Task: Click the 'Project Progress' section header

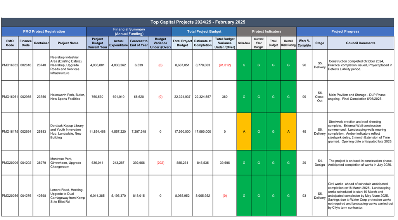Action: pyautogui.click(x=345, y=31)
